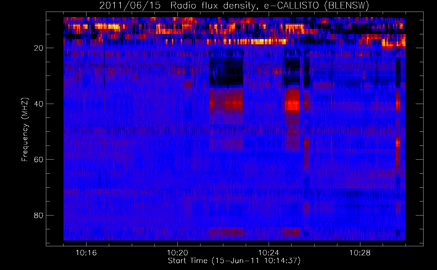Screen dimensions: 437x270
Task: Click the '10:16' time tick label
Action: click(86, 253)
